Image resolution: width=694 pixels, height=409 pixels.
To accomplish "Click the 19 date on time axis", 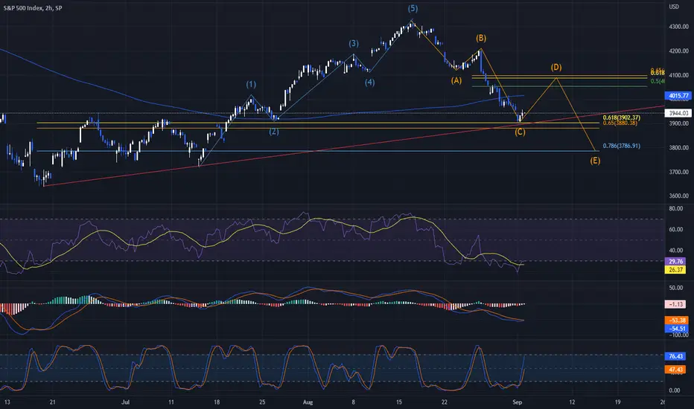I will coord(617,402).
